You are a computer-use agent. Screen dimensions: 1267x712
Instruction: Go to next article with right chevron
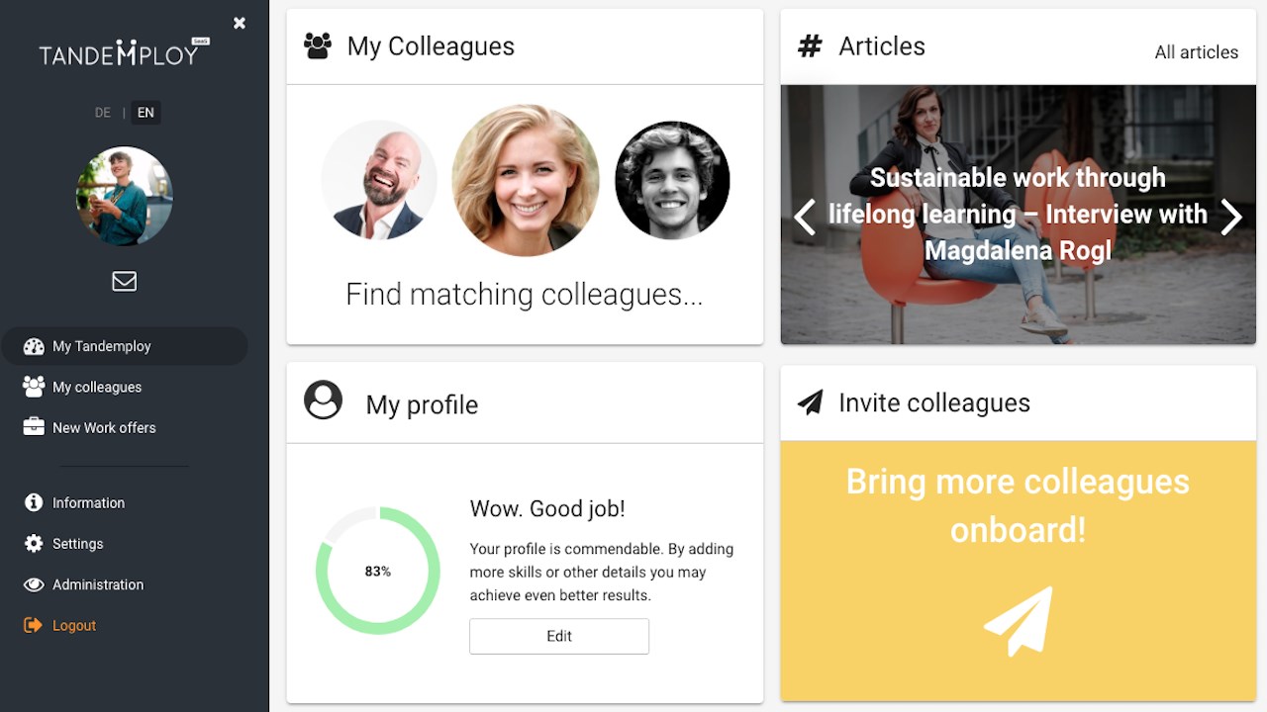pos(1230,217)
